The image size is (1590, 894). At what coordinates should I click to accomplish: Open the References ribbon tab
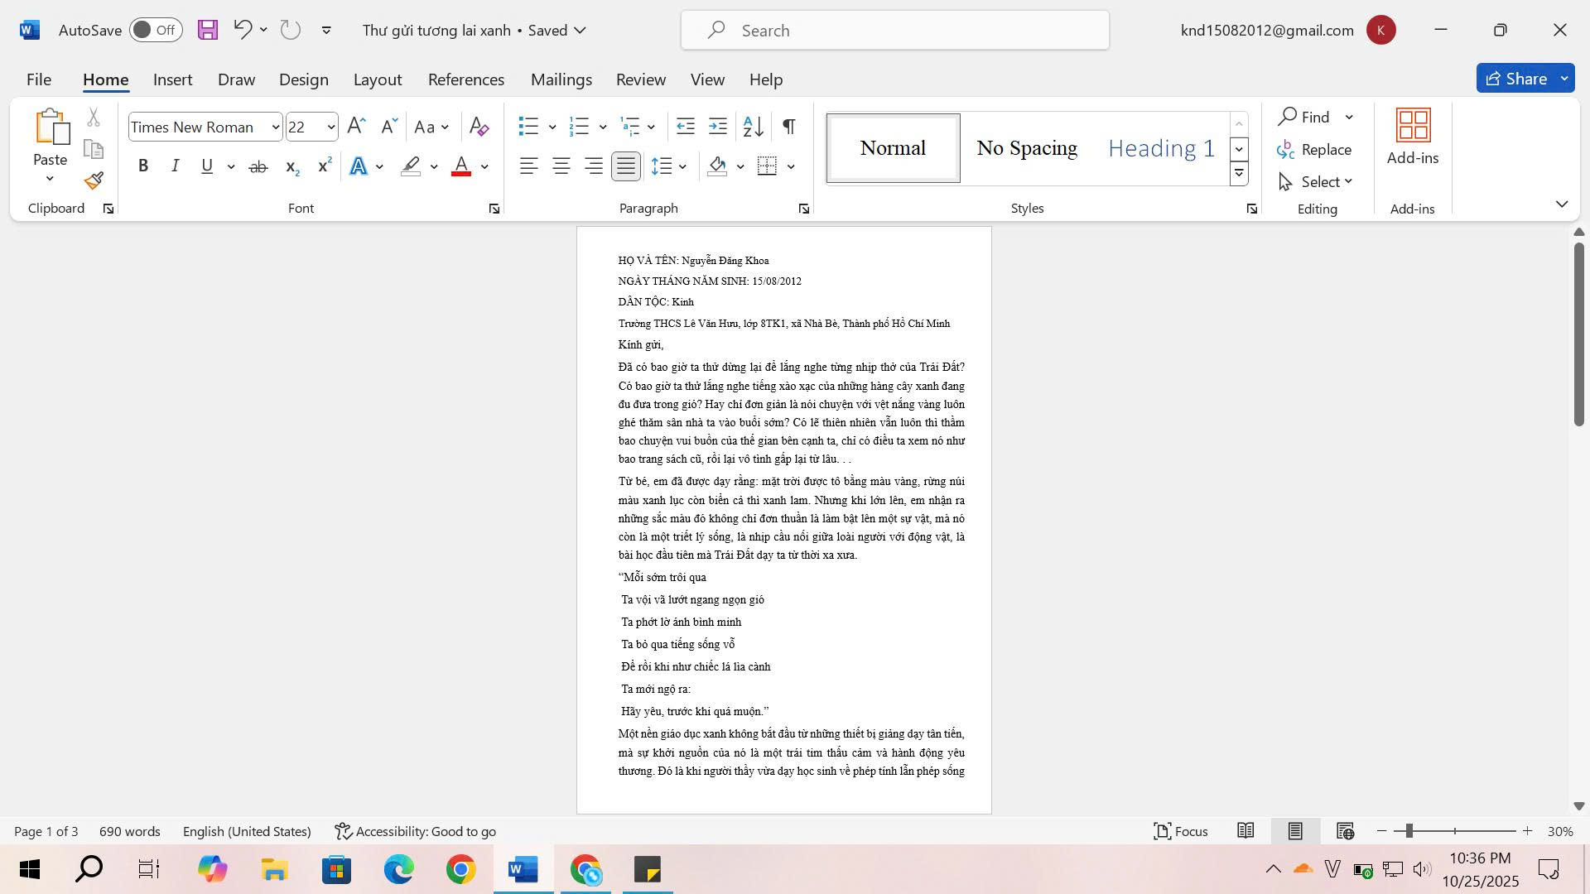tap(465, 79)
